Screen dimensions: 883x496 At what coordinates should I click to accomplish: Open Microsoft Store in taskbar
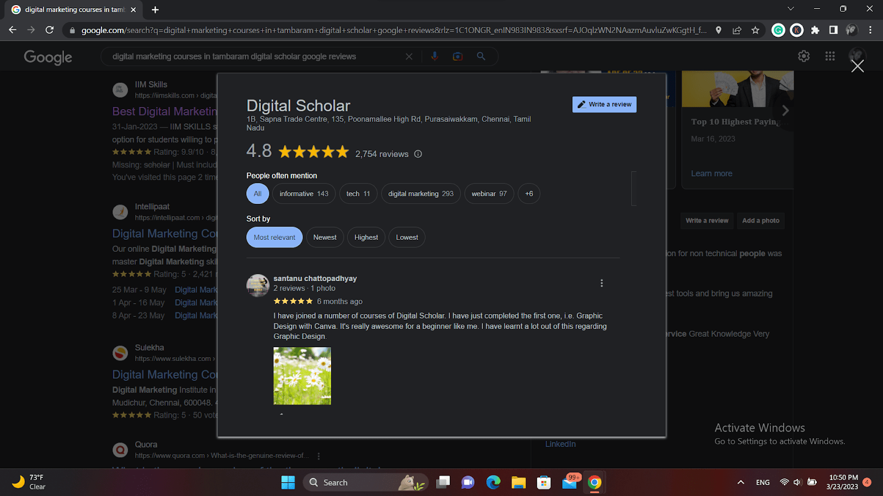(544, 482)
